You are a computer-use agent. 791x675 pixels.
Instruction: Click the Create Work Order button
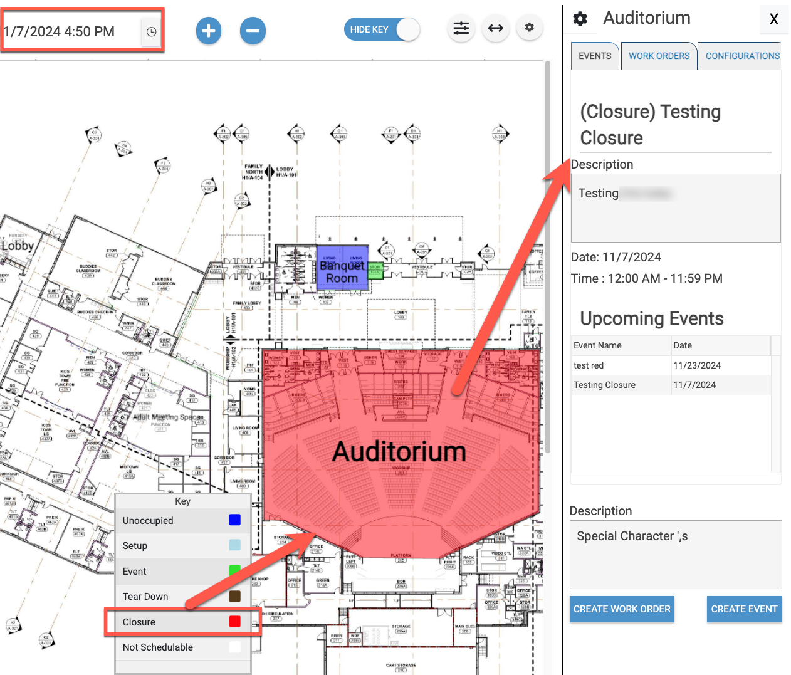click(x=622, y=609)
